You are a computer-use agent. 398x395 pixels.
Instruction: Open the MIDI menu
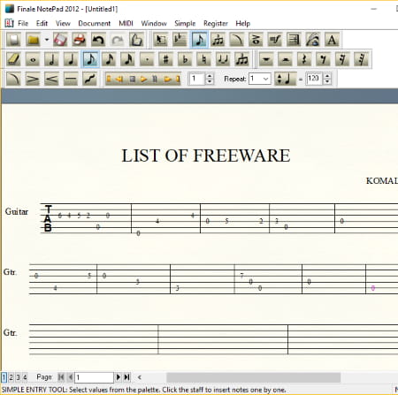pos(126,23)
